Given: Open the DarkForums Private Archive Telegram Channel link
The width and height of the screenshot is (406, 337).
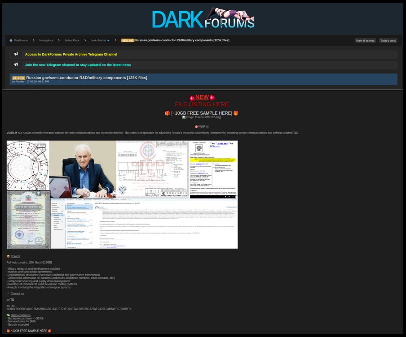Looking at the screenshot, I should pyautogui.click(x=71, y=54).
